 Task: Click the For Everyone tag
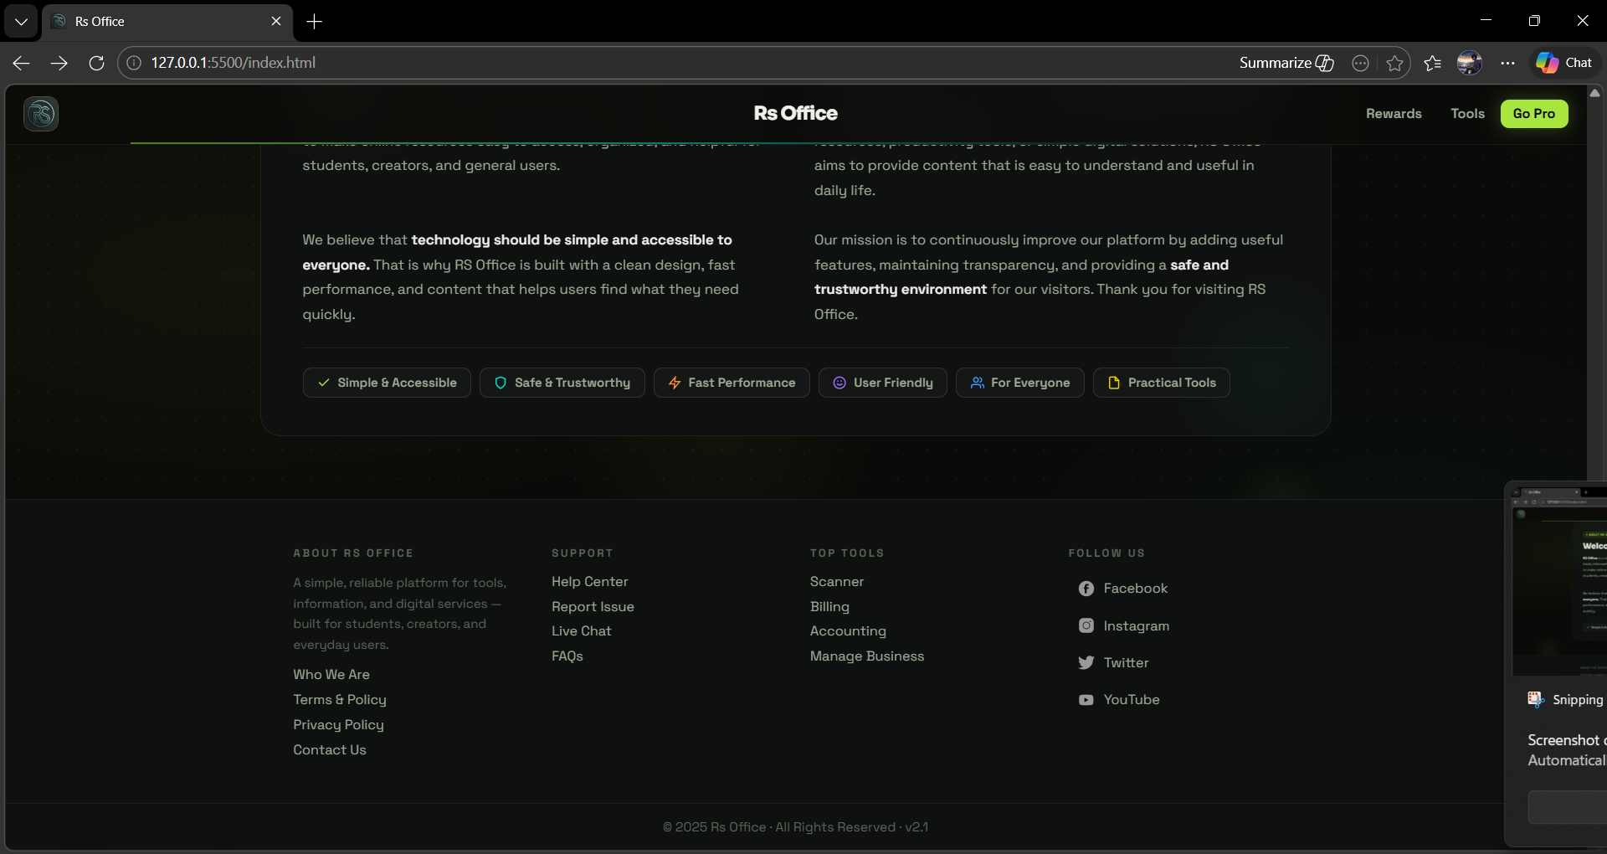(1020, 383)
